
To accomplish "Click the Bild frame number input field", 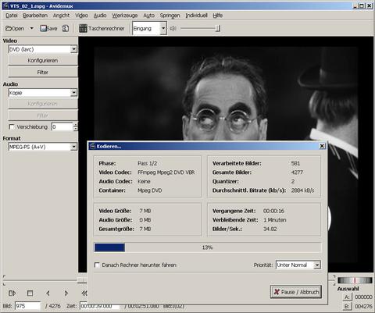I will [x=27, y=306].
